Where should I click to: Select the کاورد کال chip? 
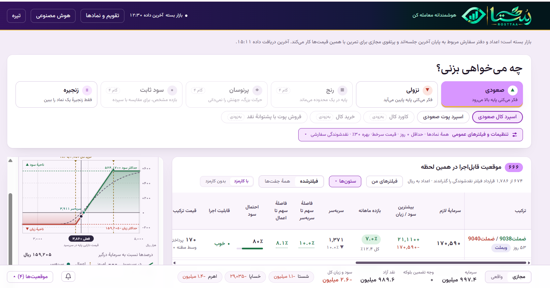pyautogui.click(x=389, y=117)
